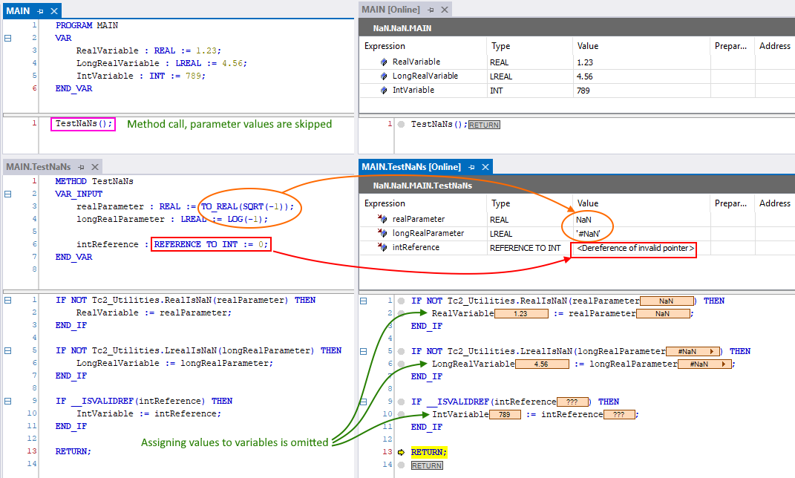Select the 4.56 value cell of LongRealVariable
The image size is (795, 478).
641,76
